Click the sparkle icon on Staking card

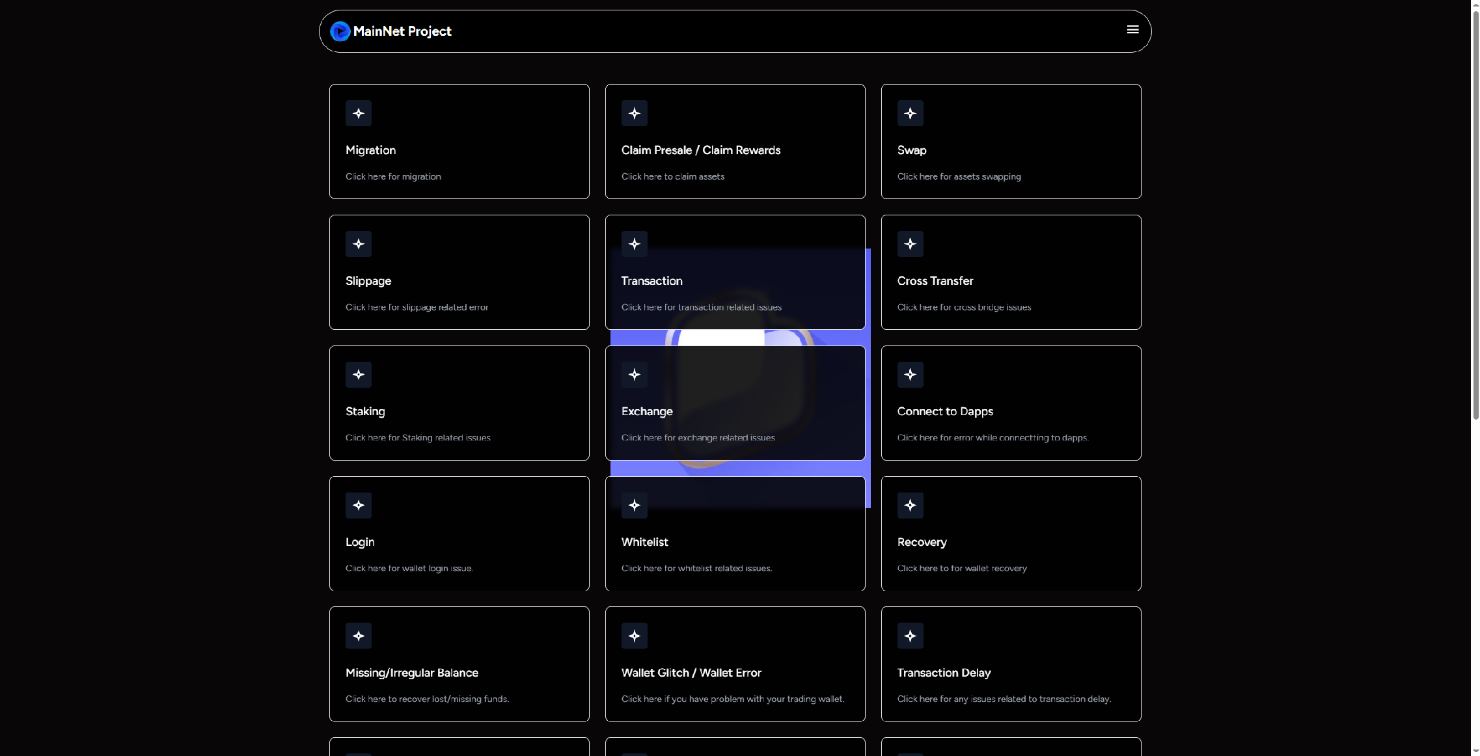point(359,375)
